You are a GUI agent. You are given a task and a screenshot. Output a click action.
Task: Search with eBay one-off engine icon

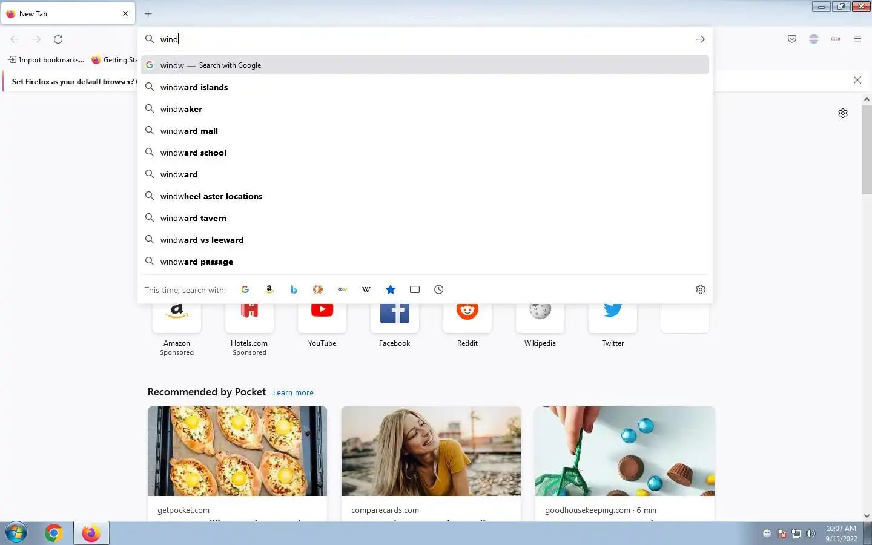coord(342,289)
